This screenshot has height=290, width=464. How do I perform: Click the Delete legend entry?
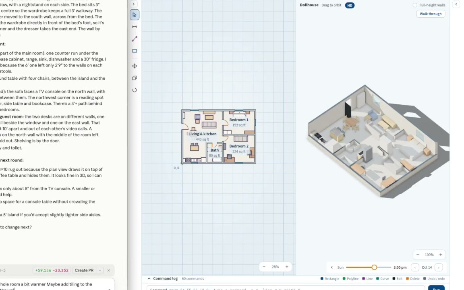coord(412,279)
